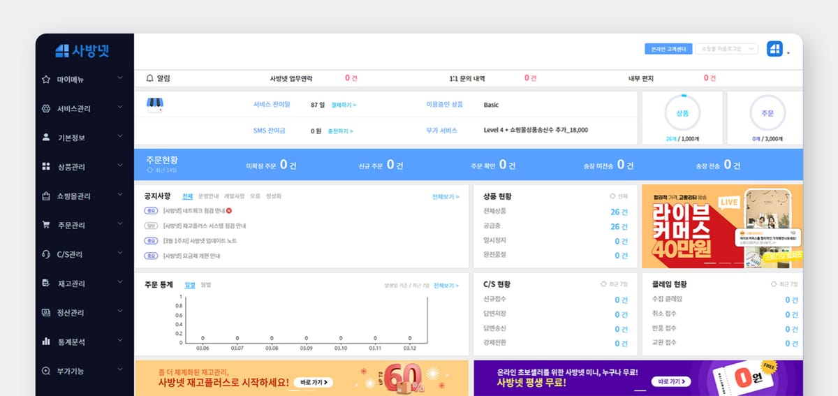
Task: Click the refresh icon under 주문현황
Action: tap(149, 170)
